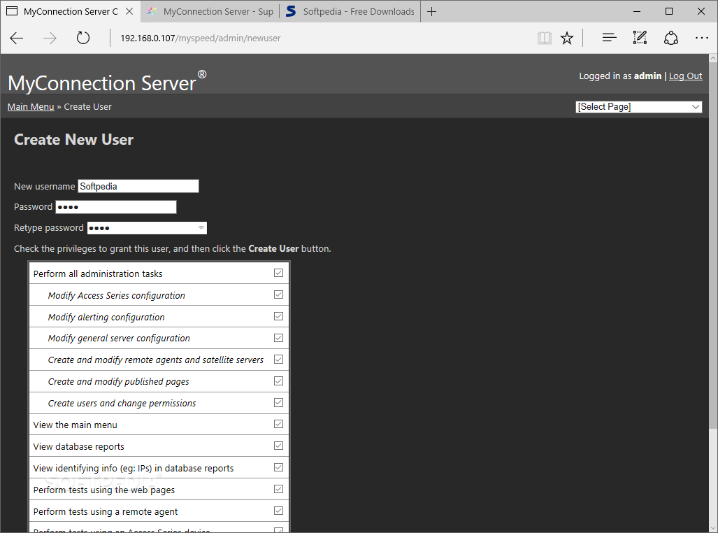Open the Share icon in toolbar
Viewport: 718px width, 533px height.
click(x=671, y=38)
